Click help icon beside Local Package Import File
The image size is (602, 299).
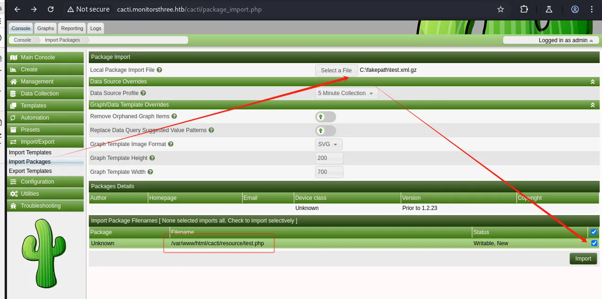click(x=159, y=70)
